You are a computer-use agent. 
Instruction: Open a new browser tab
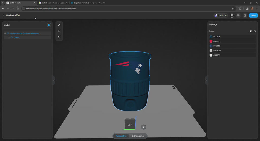click(x=104, y=3)
